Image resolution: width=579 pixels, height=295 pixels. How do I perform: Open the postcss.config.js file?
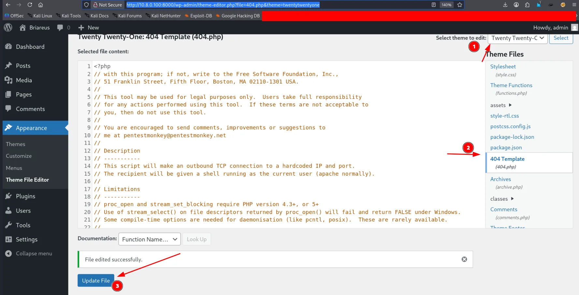click(510, 127)
